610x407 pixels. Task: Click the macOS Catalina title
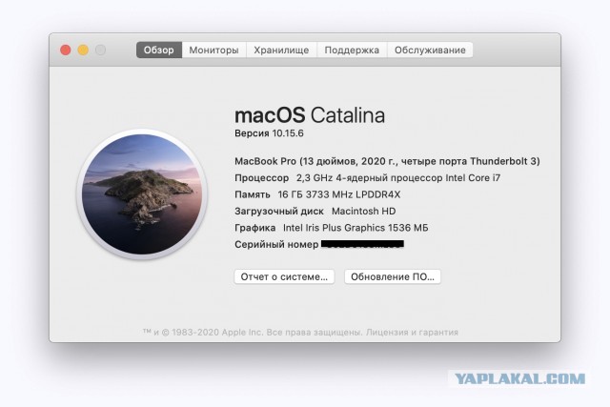tap(310, 115)
